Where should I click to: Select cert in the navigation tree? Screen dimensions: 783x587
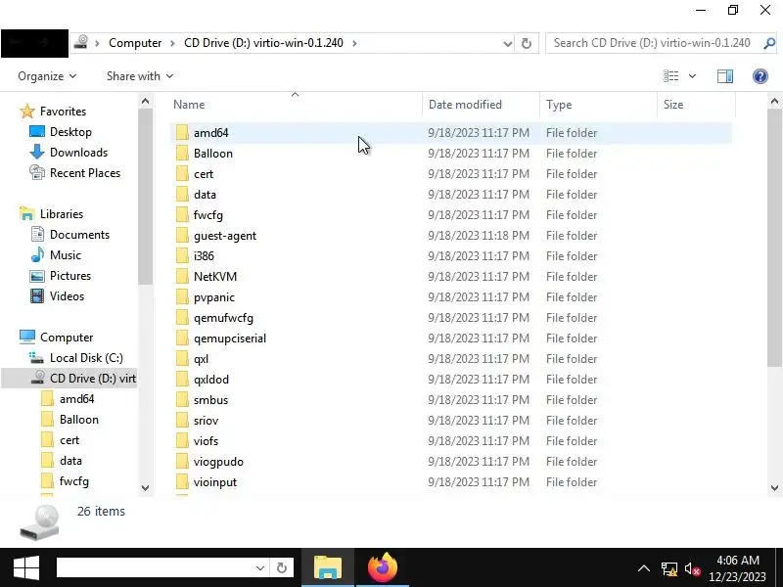[69, 440]
